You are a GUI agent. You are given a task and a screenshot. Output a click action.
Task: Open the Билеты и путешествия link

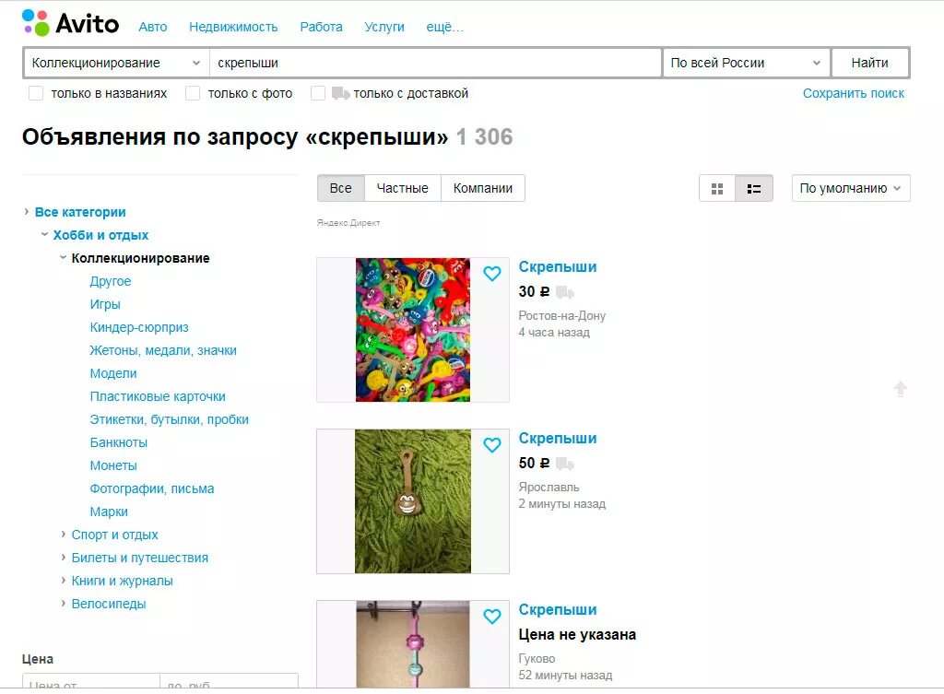coord(140,558)
